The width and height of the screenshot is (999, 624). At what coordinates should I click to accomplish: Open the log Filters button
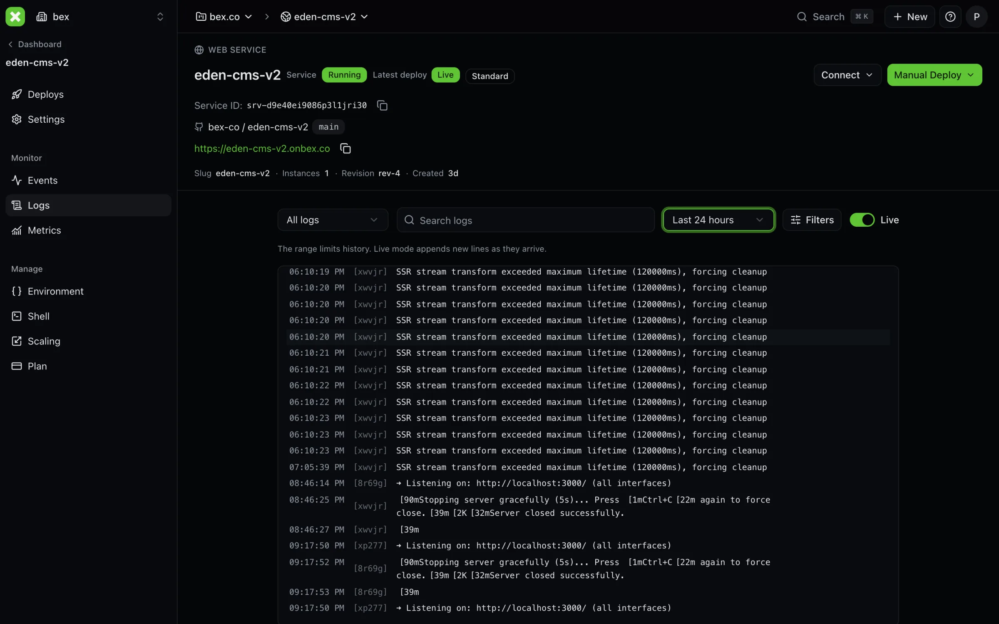(x=812, y=220)
